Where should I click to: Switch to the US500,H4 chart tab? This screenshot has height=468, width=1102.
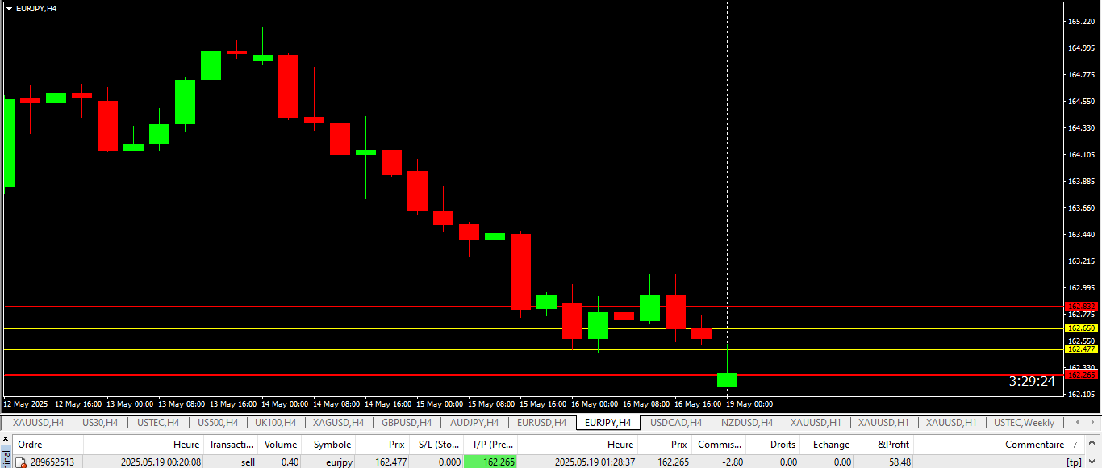click(x=217, y=423)
